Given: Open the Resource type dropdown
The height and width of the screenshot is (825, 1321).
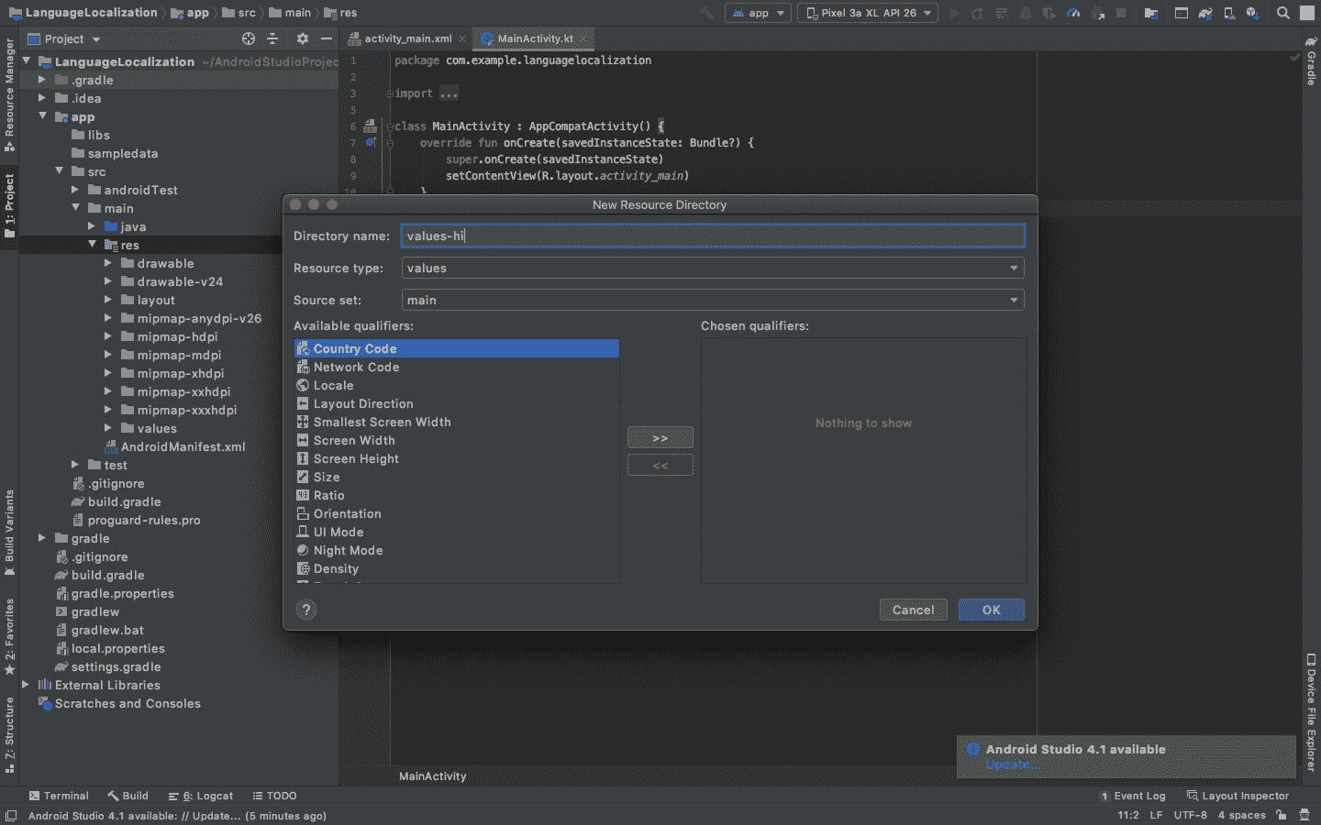Looking at the screenshot, I should (x=713, y=268).
